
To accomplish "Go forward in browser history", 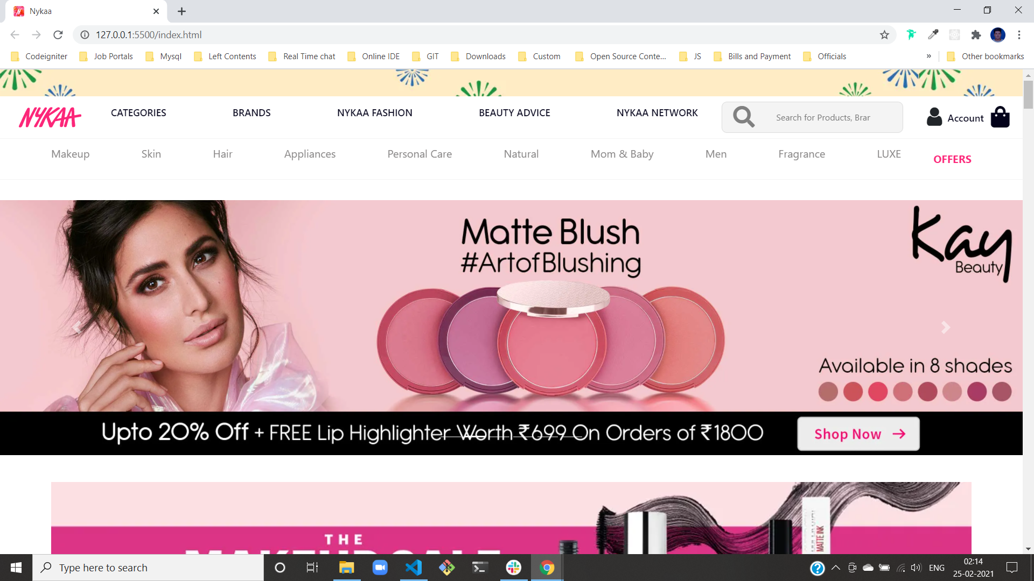I will coord(36,35).
